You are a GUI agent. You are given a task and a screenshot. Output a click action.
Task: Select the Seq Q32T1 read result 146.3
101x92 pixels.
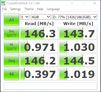coord(39,33)
